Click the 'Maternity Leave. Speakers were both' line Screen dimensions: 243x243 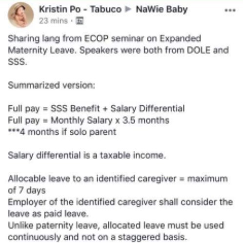tap(119, 50)
